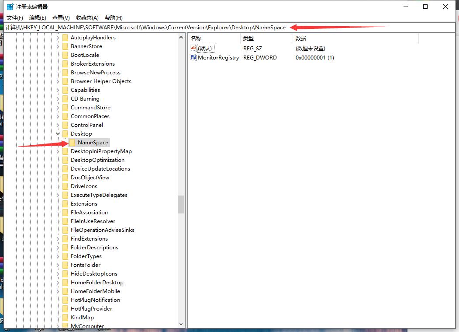Collapse the Desktop key
Image resolution: width=459 pixels, height=332 pixels.
(x=58, y=134)
